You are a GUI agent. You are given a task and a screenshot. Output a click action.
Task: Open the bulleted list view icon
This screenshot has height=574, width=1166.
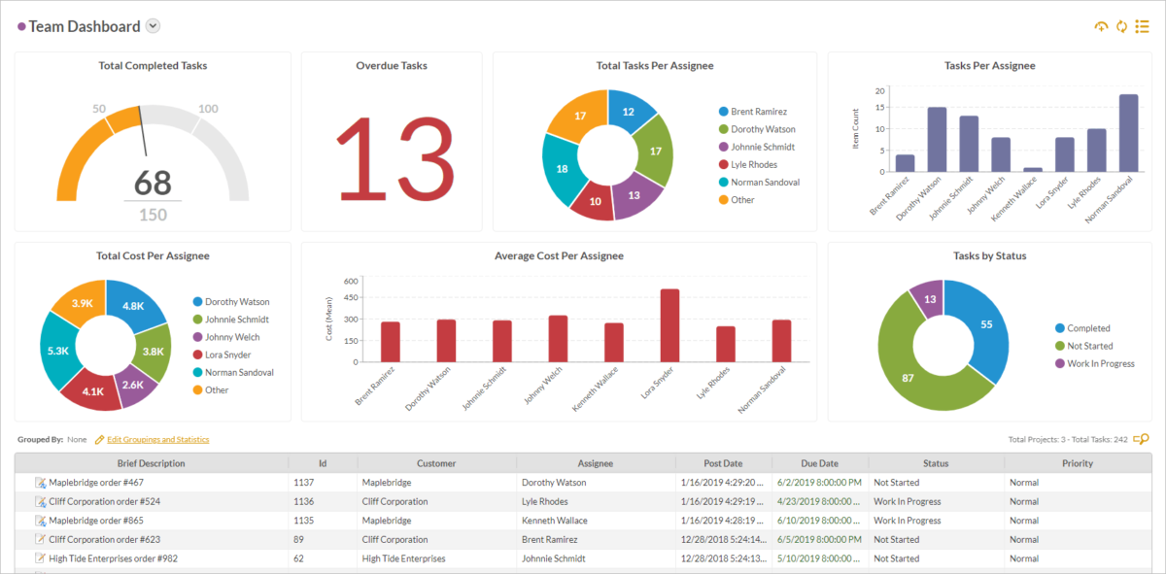tap(1143, 27)
